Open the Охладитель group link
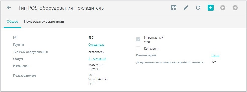The width and height of the screenshot is (247, 92). click(96, 45)
